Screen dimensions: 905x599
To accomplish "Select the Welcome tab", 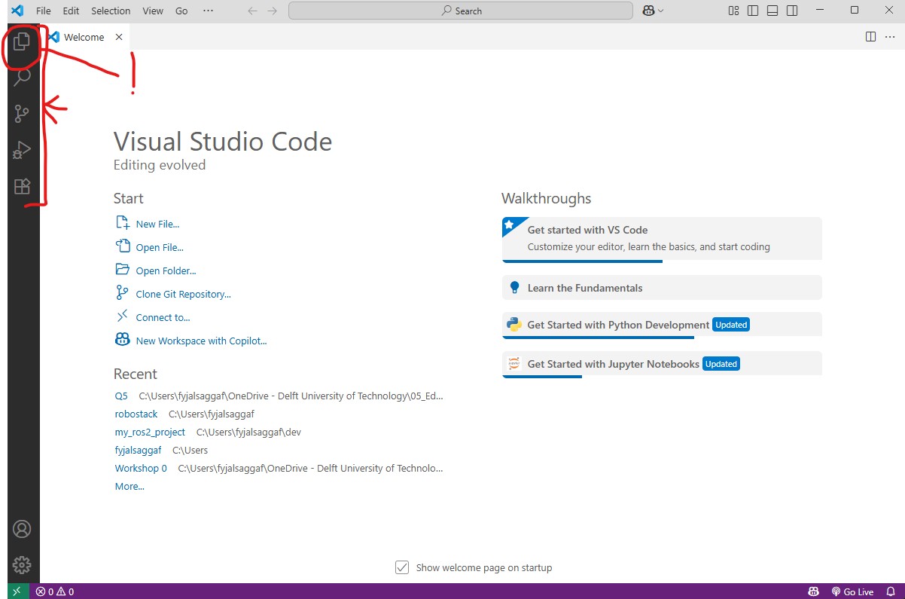I will pyautogui.click(x=85, y=37).
